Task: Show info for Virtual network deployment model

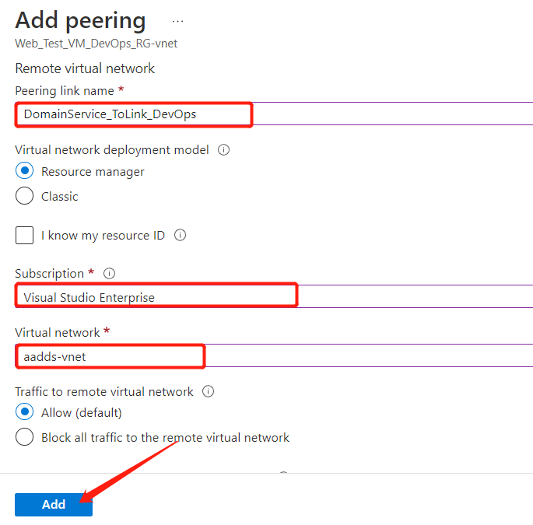Action: point(223,149)
